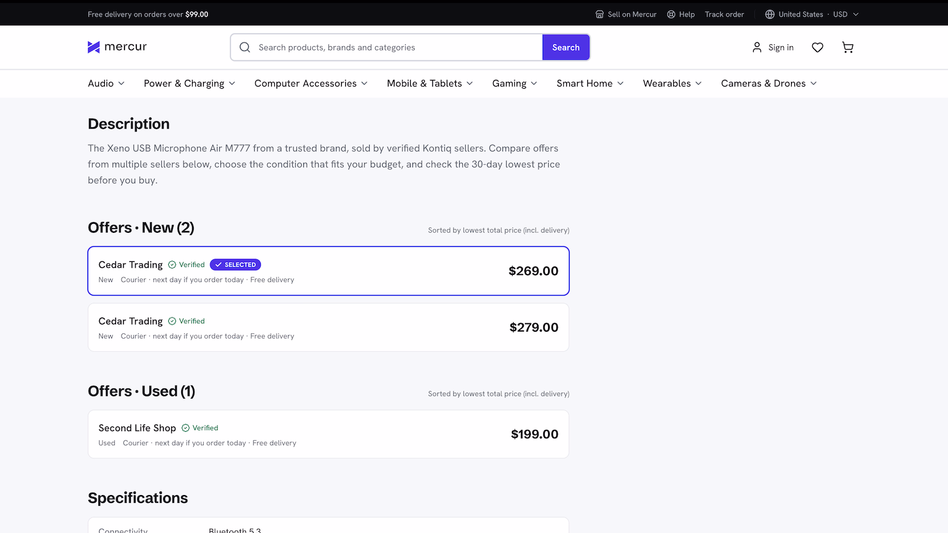Viewport: 948px width, 533px height.
Task: Click the Specifications heading
Action: point(138,498)
